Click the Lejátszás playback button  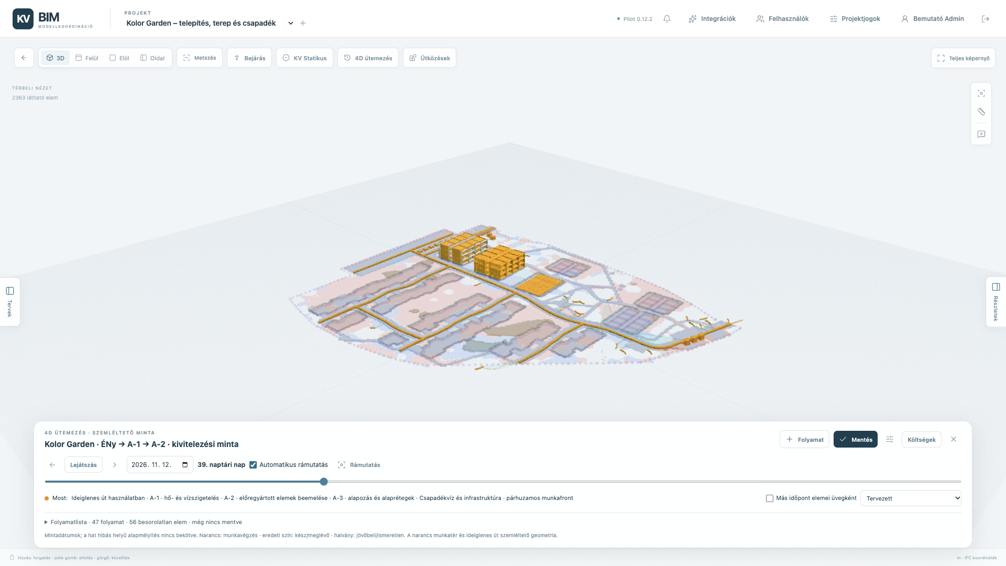coord(83,465)
